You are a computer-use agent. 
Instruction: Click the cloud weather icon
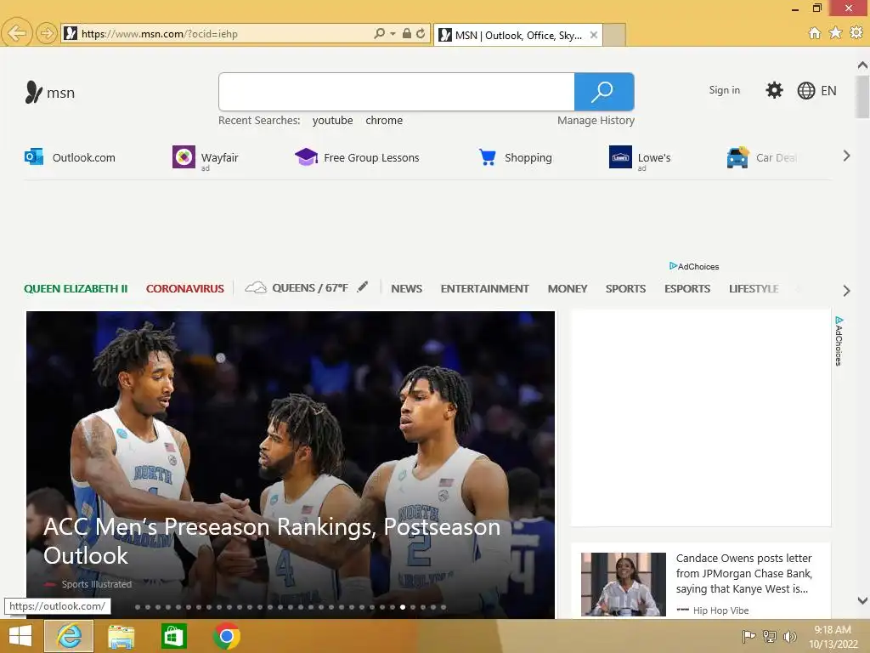point(256,287)
